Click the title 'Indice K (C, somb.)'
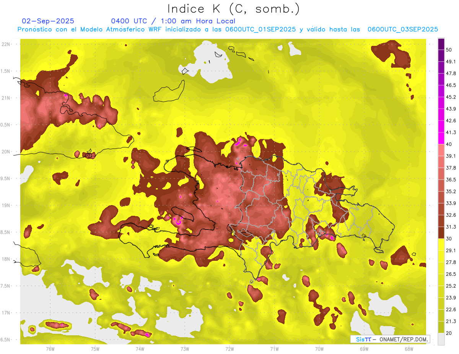Viewport: 459px width, 354px height. pyautogui.click(x=233, y=9)
